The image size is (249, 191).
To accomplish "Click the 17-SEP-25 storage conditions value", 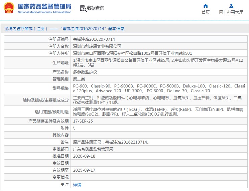I will (83, 121).
